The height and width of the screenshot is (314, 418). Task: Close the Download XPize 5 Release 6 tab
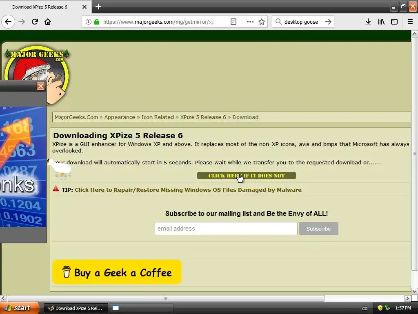point(84,7)
